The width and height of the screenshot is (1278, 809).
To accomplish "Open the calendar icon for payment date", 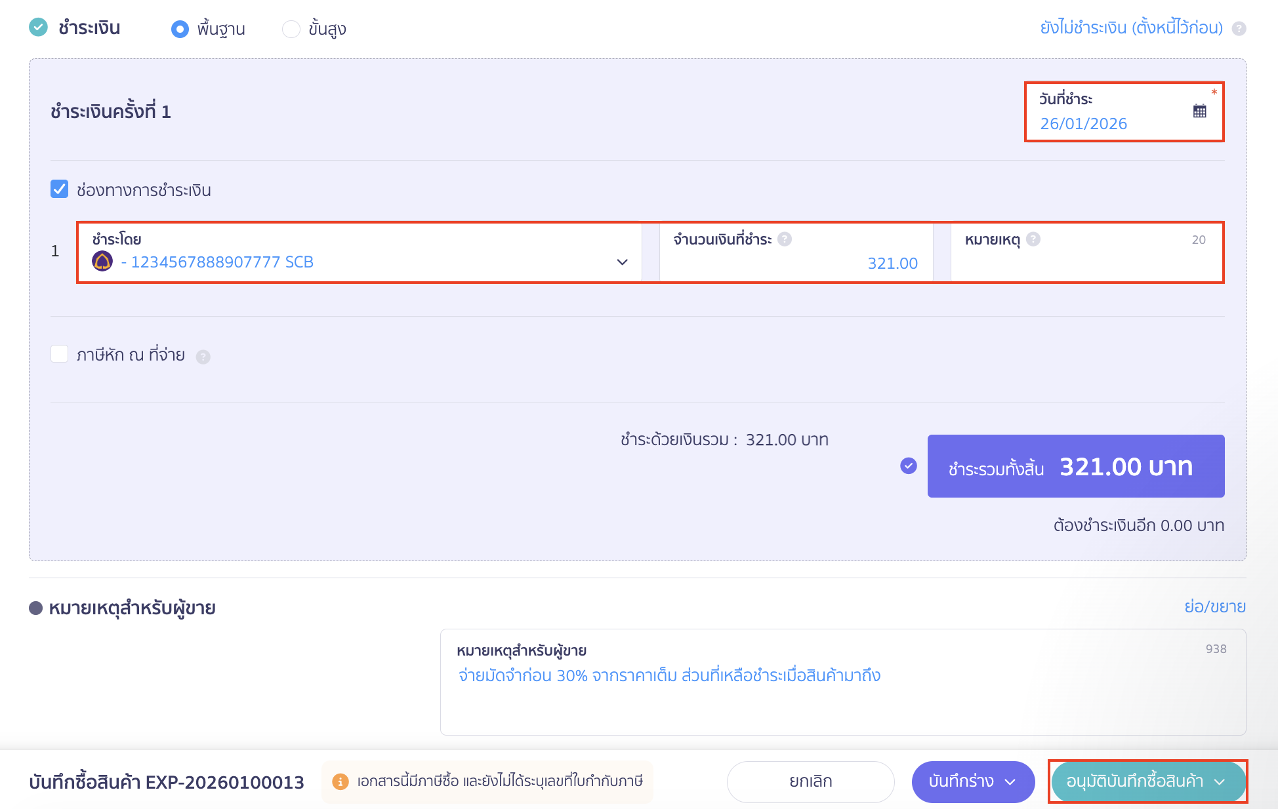I will coord(1199,111).
